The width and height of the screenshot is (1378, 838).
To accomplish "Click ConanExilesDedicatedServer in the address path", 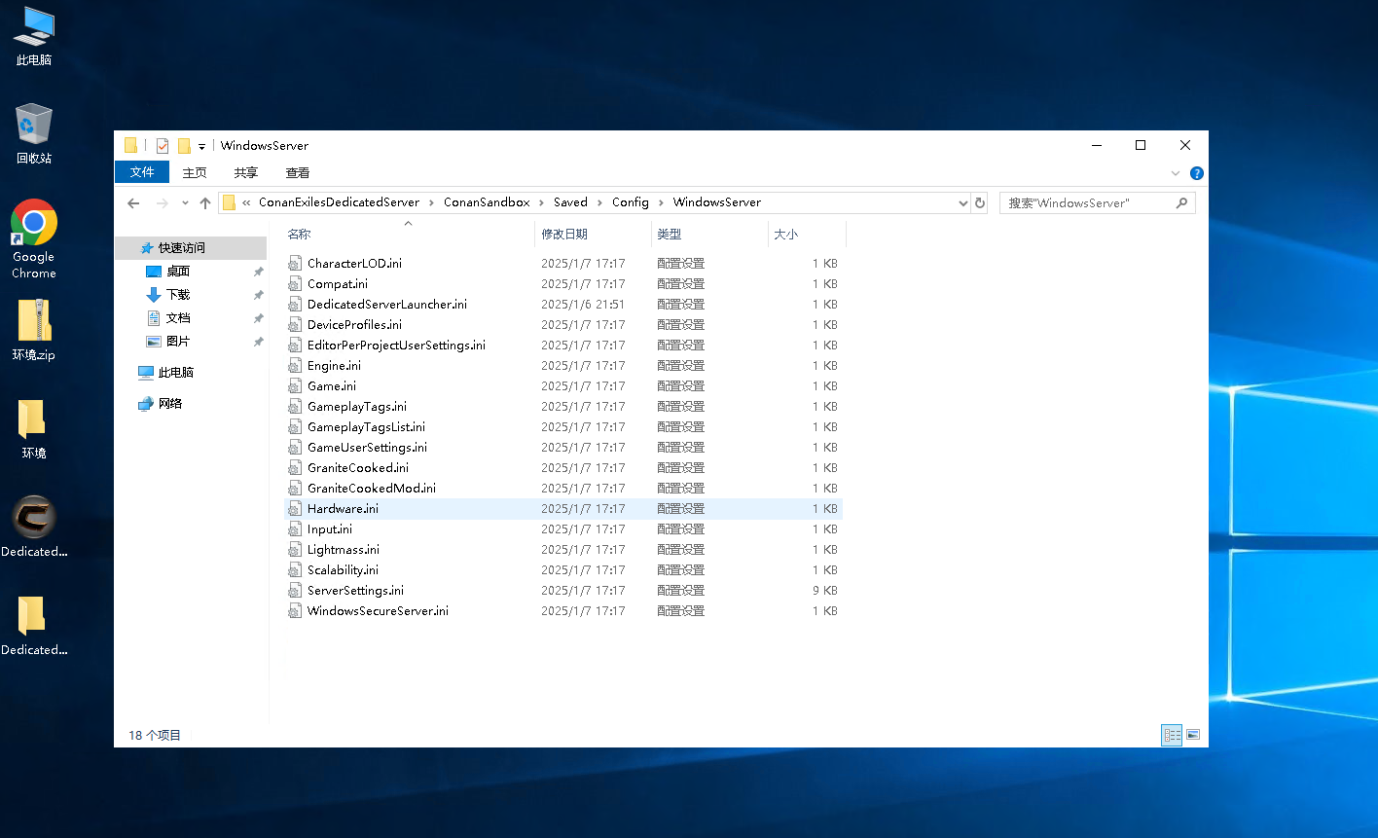I will click(x=339, y=202).
